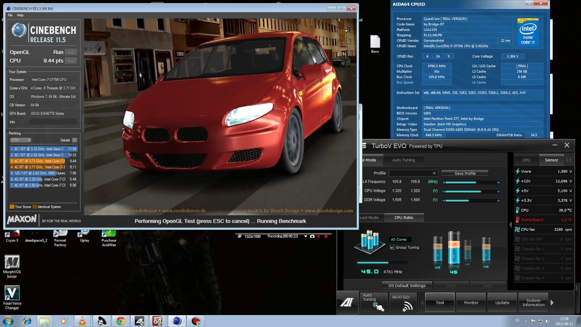Switch to the screen recorder taskbar item
This screenshot has height=327, width=581.
click(196, 321)
